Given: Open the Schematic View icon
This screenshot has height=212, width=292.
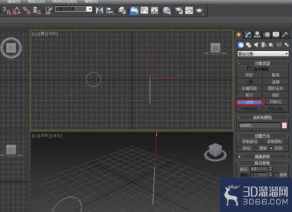Looking at the screenshot, I should pyautogui.click(x=154, y=10).
